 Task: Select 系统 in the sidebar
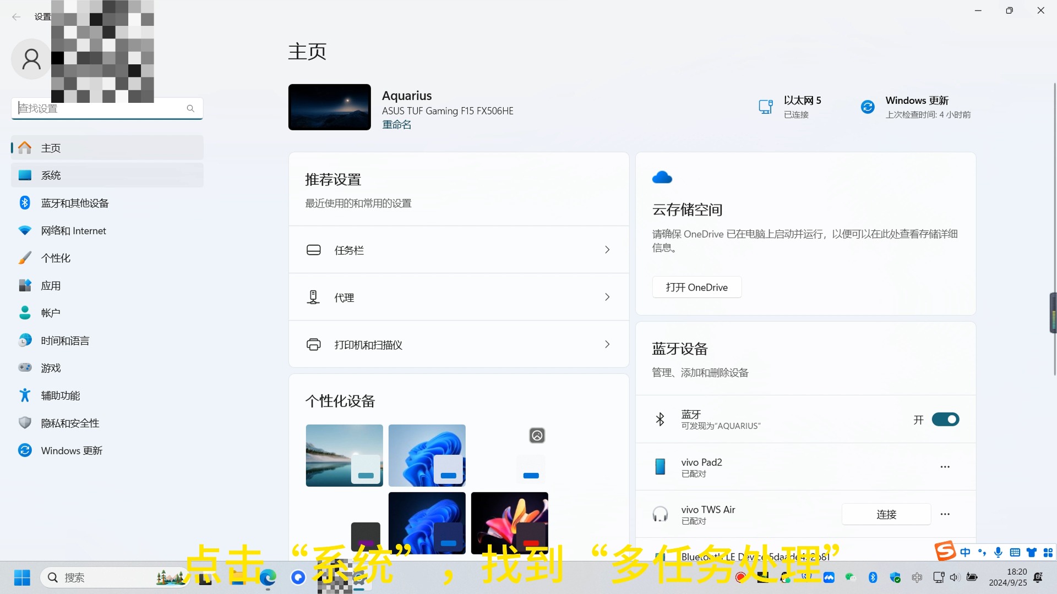pyautogui.click(x=51, y=175)
